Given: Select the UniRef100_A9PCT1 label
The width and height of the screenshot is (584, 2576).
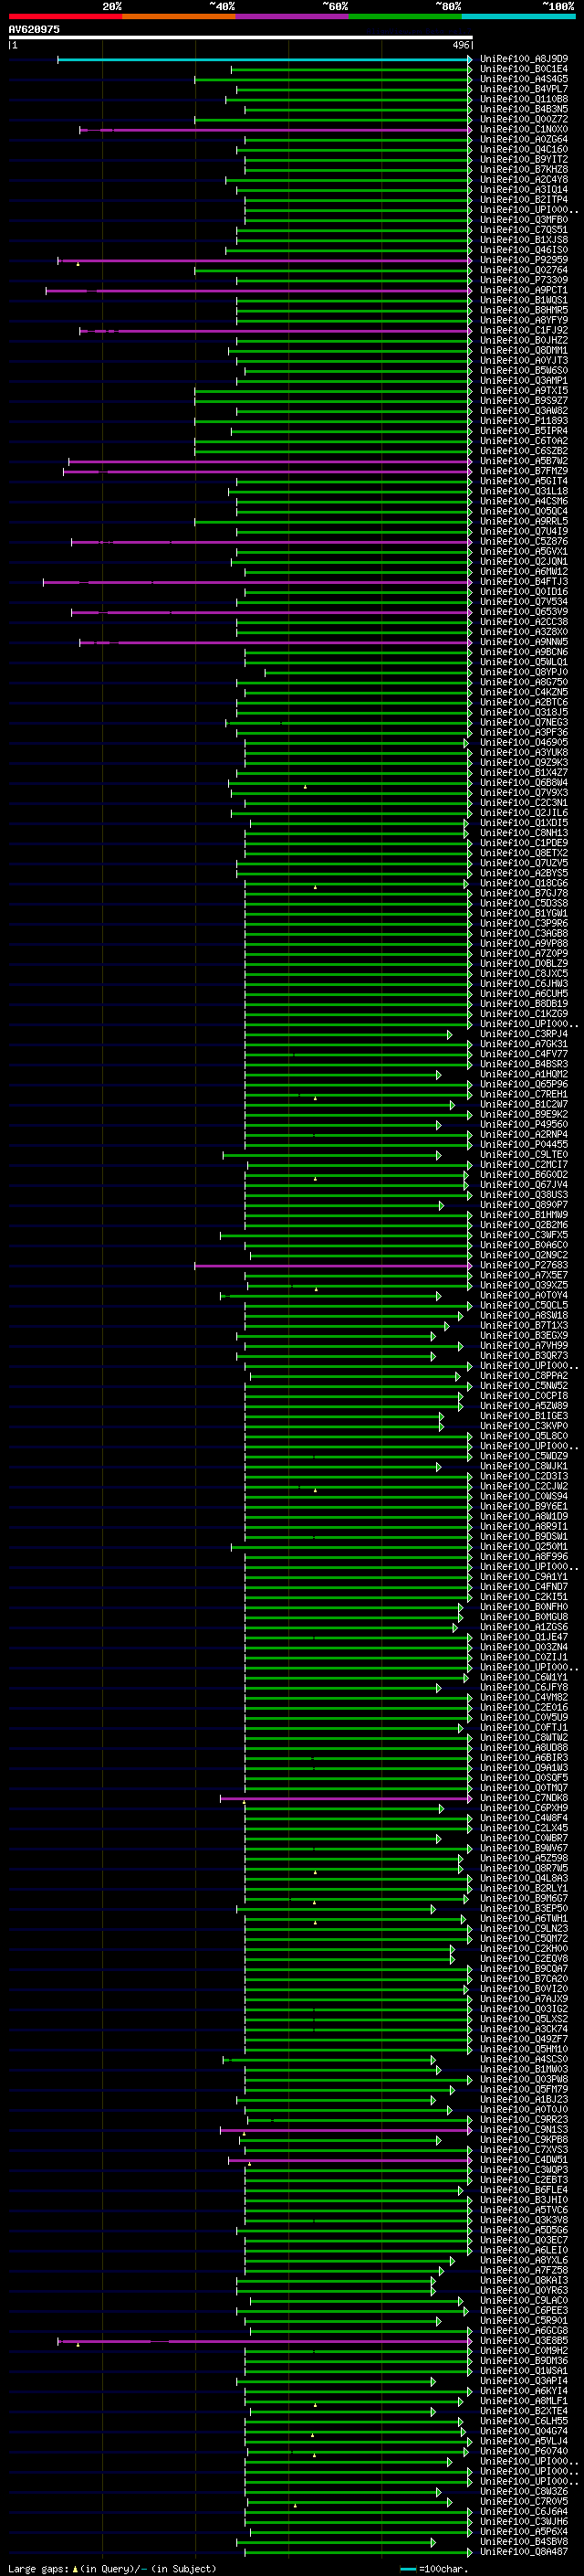Looking at the screenshot, I should pos(523,291).
